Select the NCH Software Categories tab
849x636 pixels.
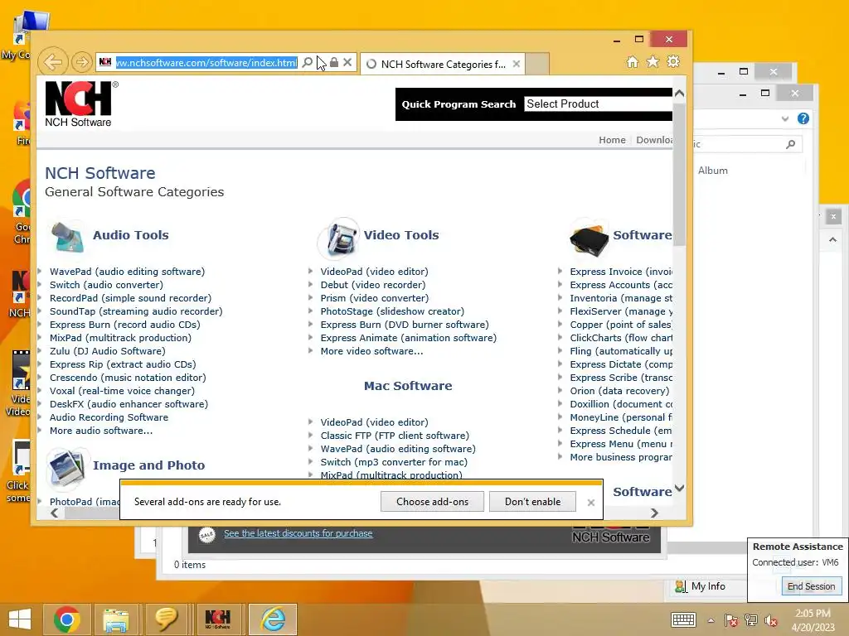click(x=443, y=65)
